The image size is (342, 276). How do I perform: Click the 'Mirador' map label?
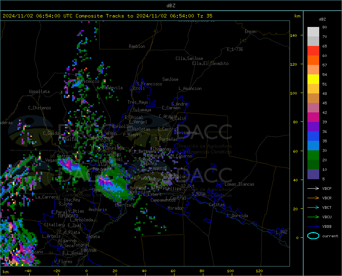point(176,208)
